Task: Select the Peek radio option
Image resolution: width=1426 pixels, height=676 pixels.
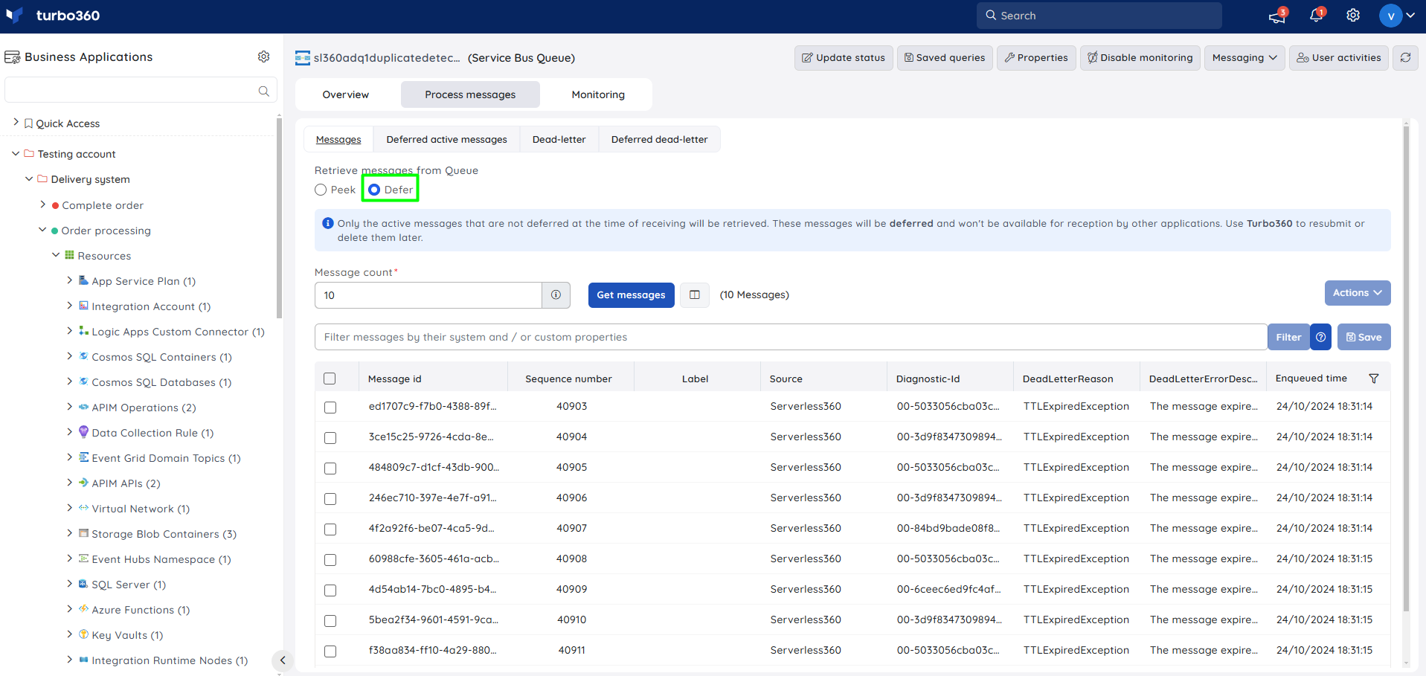Action: (321, 190)
